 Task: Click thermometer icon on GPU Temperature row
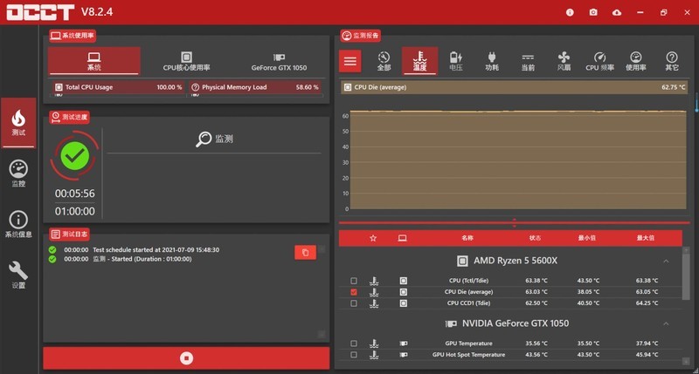pos(374,343)
